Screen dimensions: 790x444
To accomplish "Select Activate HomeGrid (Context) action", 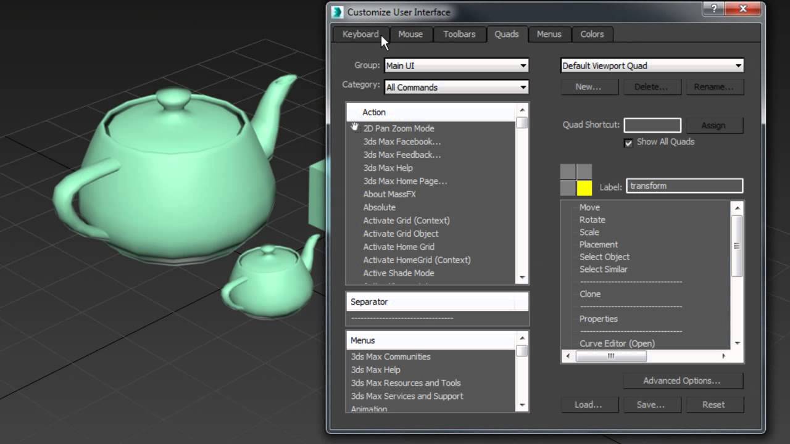I will click(417, 260).
